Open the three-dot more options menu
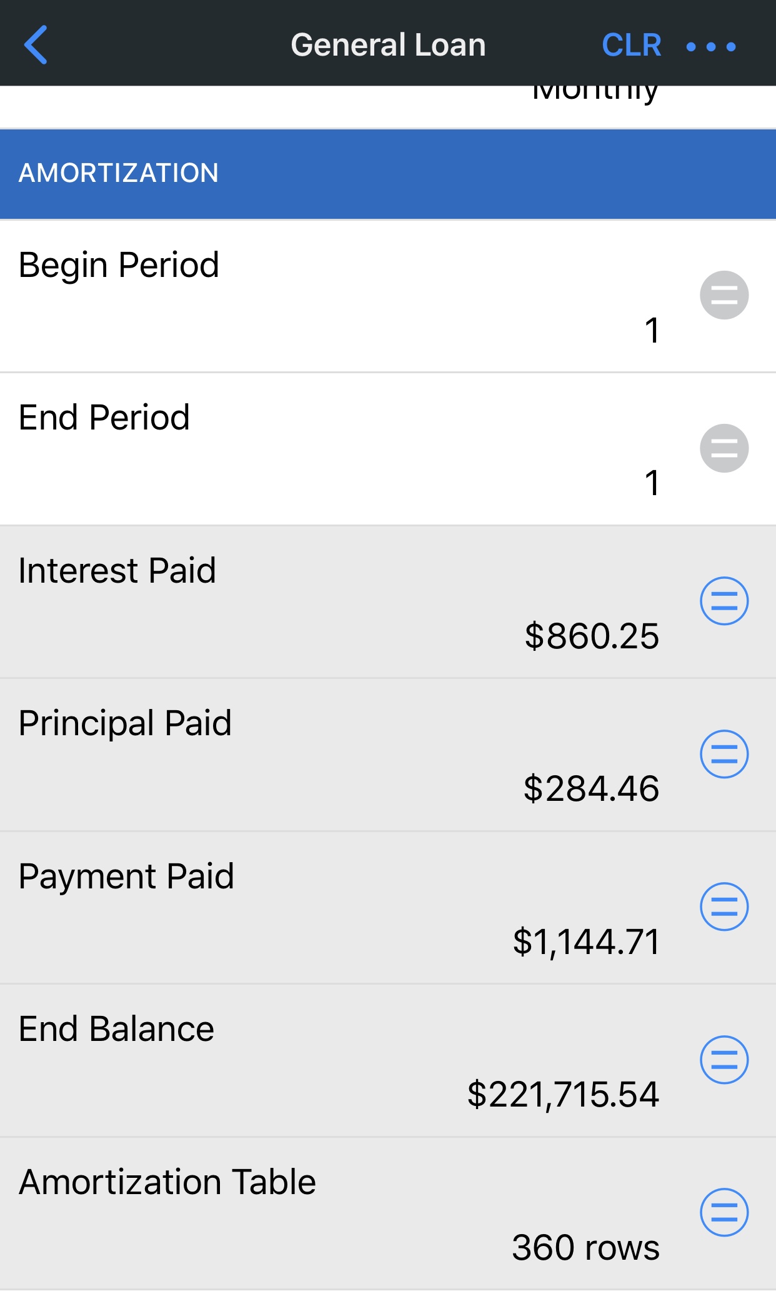Screen dimensions: 776x1291 711,46
